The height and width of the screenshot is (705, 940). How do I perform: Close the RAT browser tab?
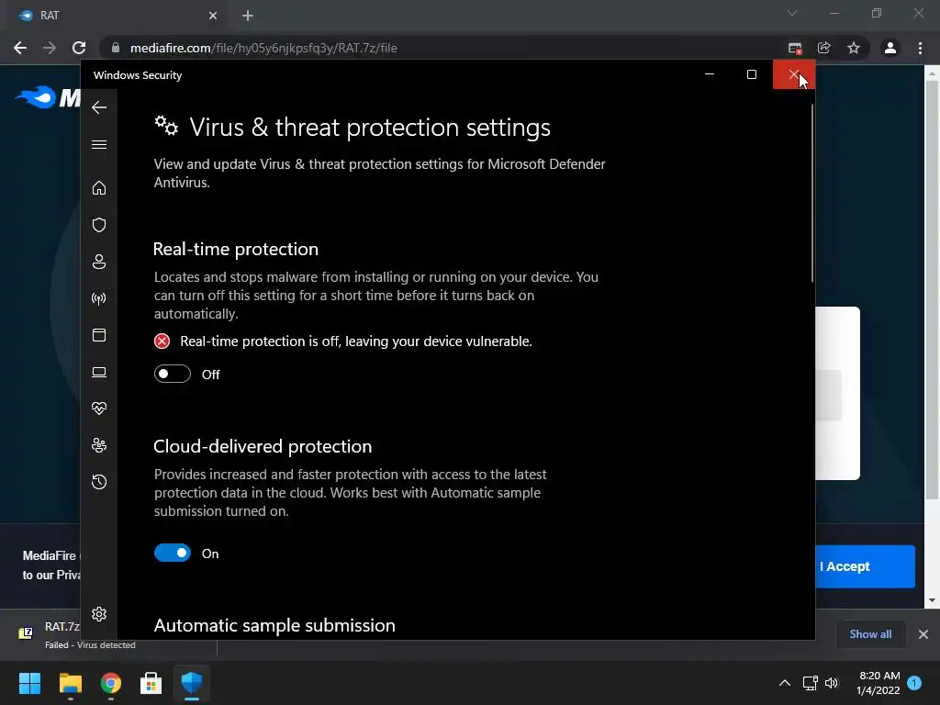(x=213, y=16)
